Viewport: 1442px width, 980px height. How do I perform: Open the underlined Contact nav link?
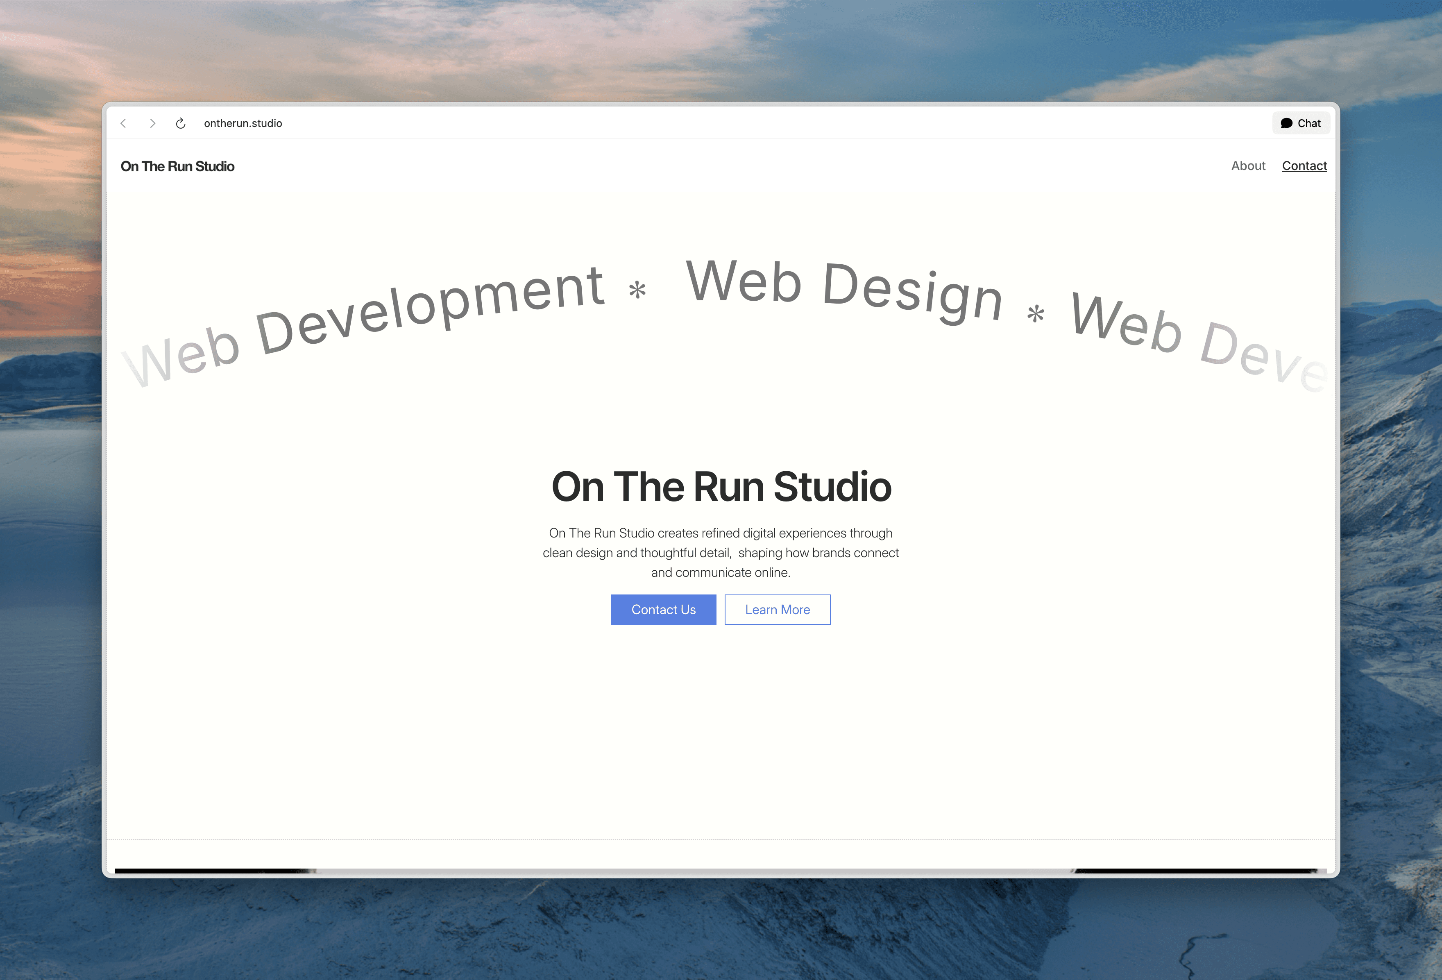tap(1304, 166)
